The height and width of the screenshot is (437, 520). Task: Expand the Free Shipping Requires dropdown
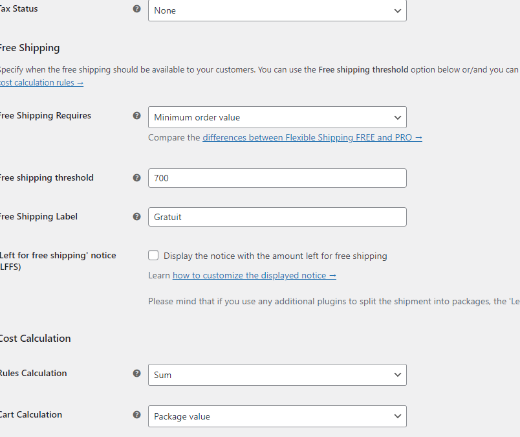tap(277, 117)
